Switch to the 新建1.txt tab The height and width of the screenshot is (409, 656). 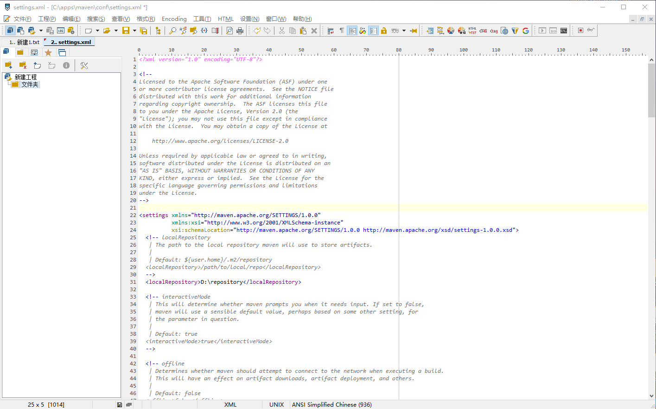[24, 42]
